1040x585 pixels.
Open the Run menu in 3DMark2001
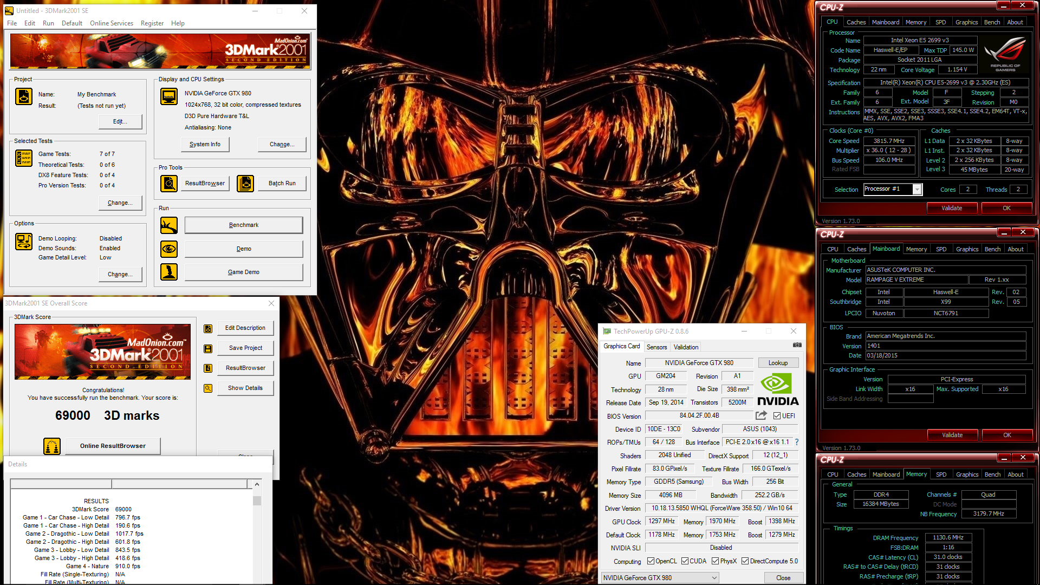pyautogui.click(x=48, y=23)
